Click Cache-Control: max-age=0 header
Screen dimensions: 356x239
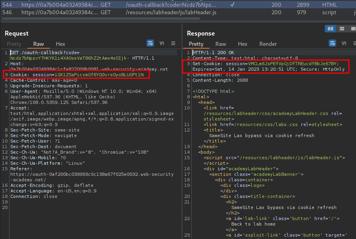click(44, 80)
